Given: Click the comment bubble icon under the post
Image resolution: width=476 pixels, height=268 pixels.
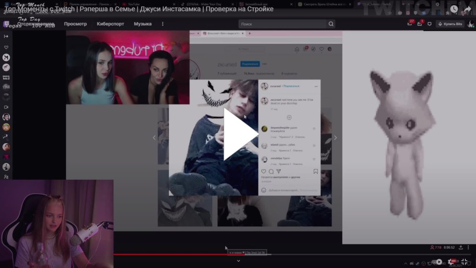Looking at the screenshot, I should click(x=271, y=172).
